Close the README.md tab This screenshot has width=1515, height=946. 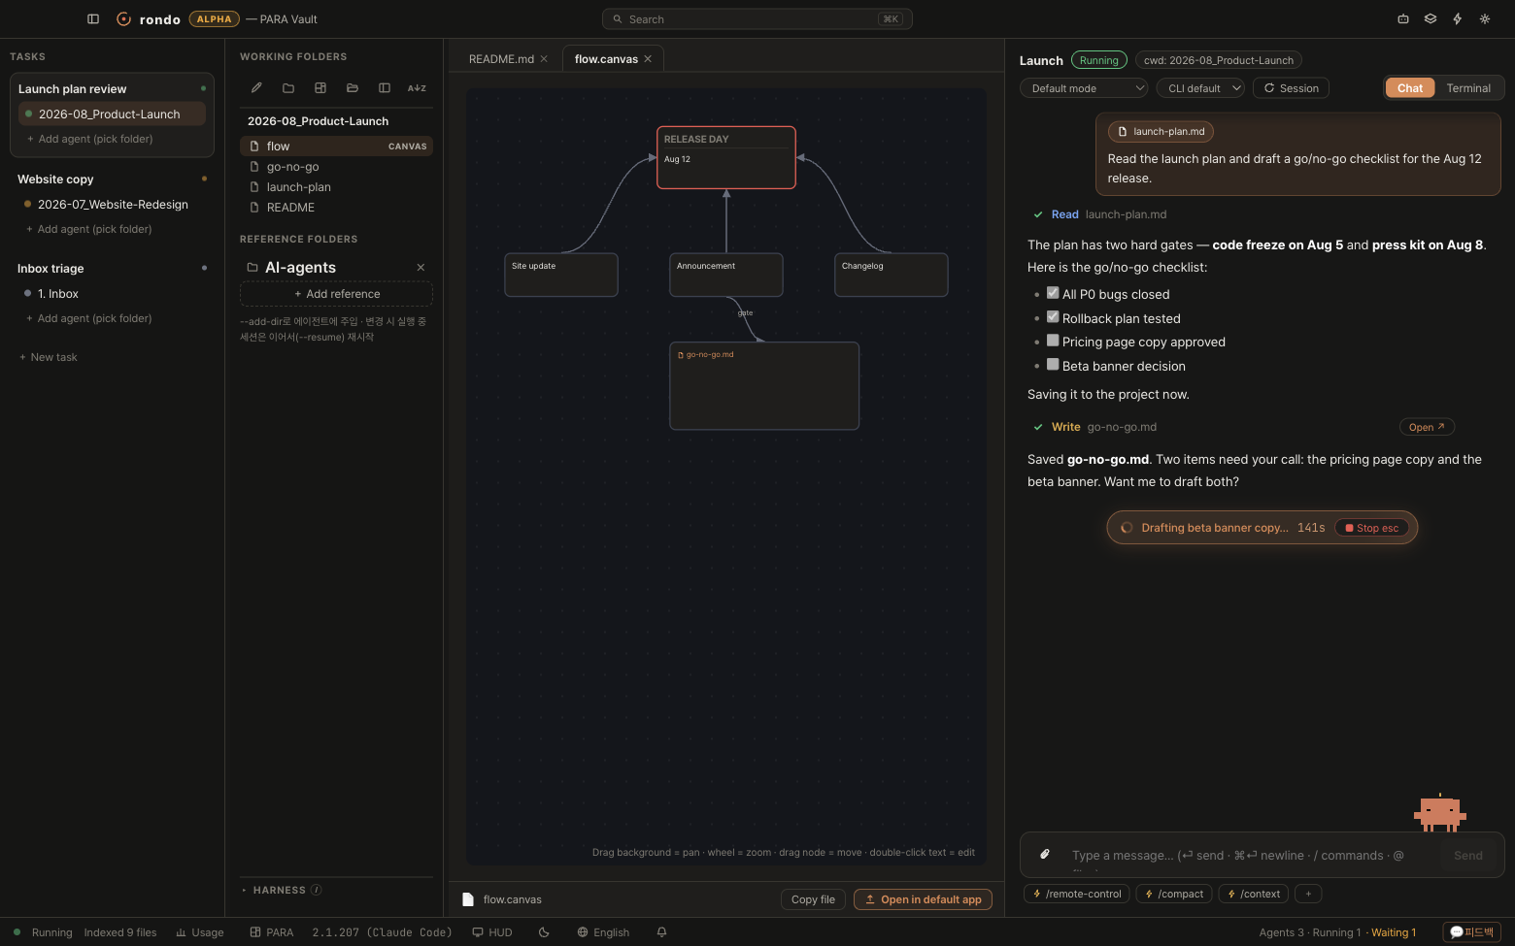pyautogui.click(x=544, y=59)
